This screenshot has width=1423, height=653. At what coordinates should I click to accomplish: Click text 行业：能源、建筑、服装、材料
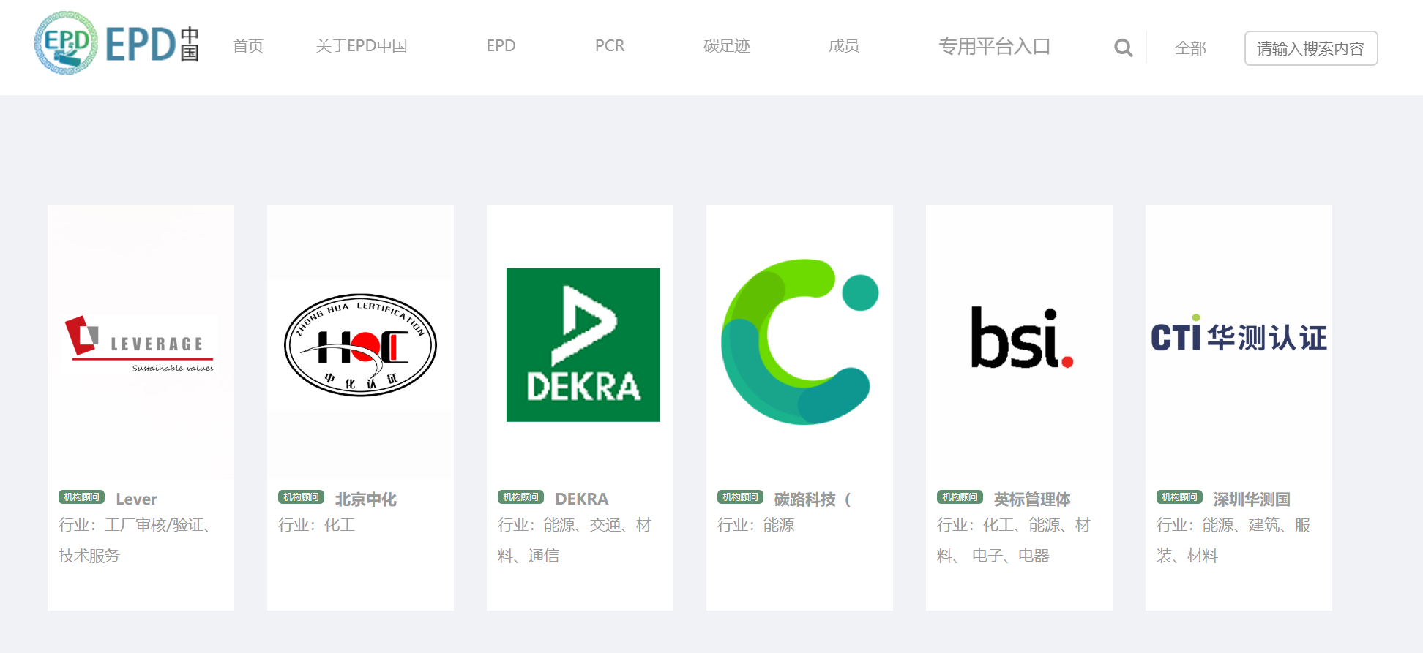coord(1233,540)
